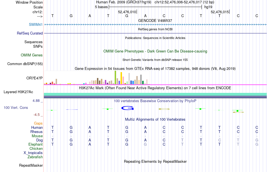This screenshot has width=267, height=172.
Task: Select the X_tropicalis alignment row label
Action: click(33, 153)
